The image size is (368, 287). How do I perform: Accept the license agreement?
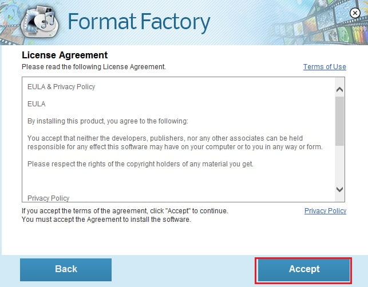303,270
